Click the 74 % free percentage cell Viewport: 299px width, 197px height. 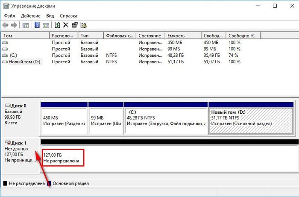coord(233,55)
